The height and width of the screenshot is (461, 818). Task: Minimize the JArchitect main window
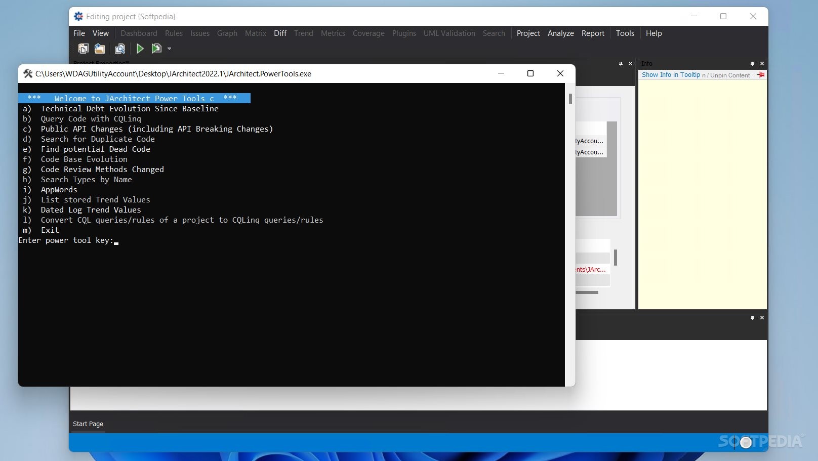(694, 16)
